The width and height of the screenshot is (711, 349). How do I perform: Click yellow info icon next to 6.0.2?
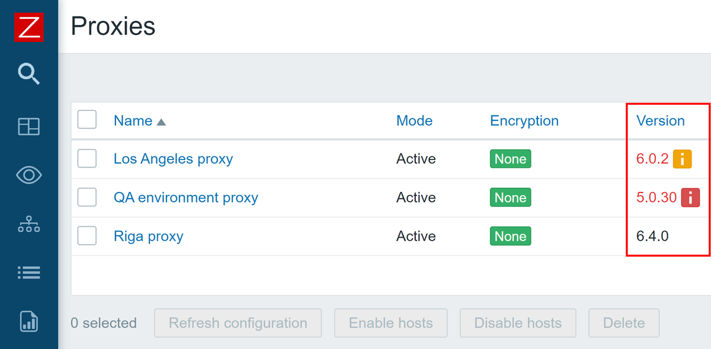[x=682, y=159]
